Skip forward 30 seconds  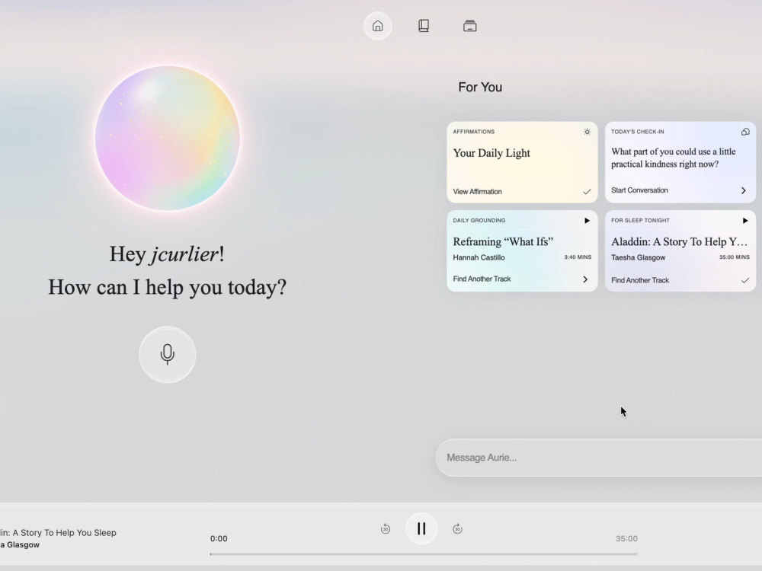[x=457, y=529]
